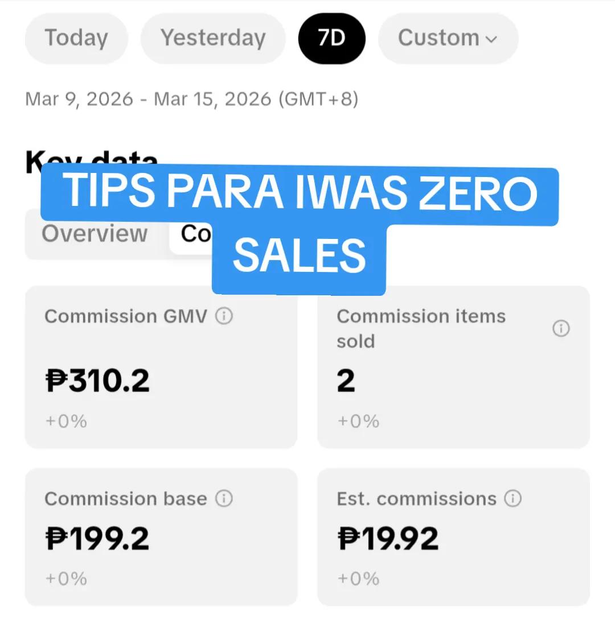615x644 pixels.
Task: Select the 7D time range pill
Action: point(332,38)
